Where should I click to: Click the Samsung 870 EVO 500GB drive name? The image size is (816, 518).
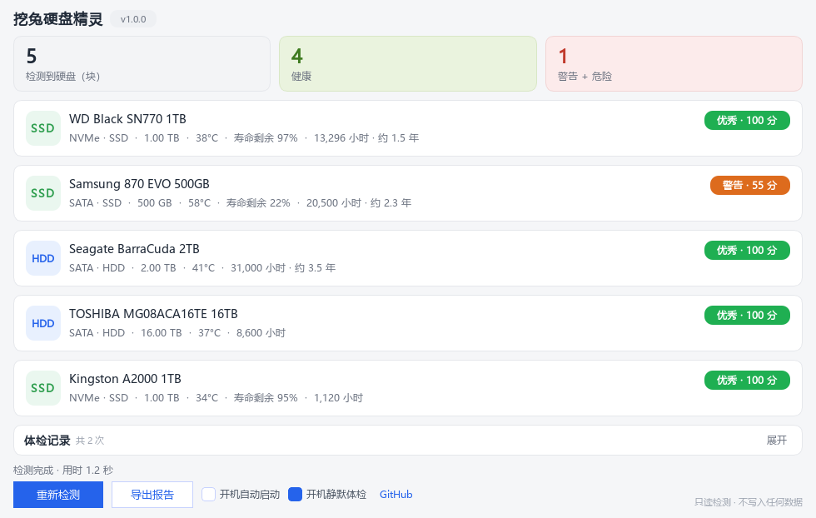click(140, 184)
